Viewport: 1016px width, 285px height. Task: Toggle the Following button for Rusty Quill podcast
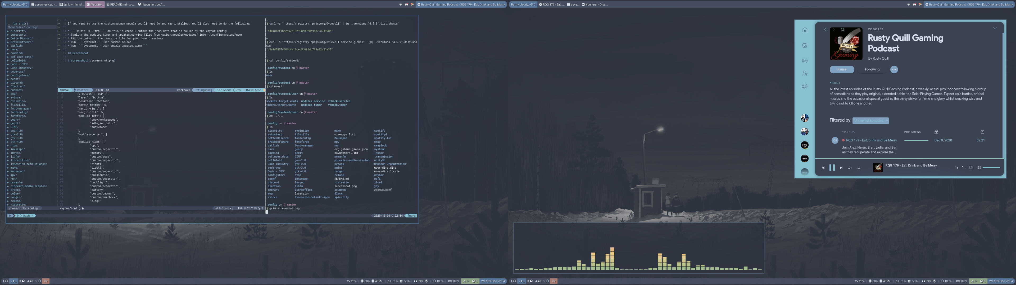pyautogui.click(x=872, y=69)
